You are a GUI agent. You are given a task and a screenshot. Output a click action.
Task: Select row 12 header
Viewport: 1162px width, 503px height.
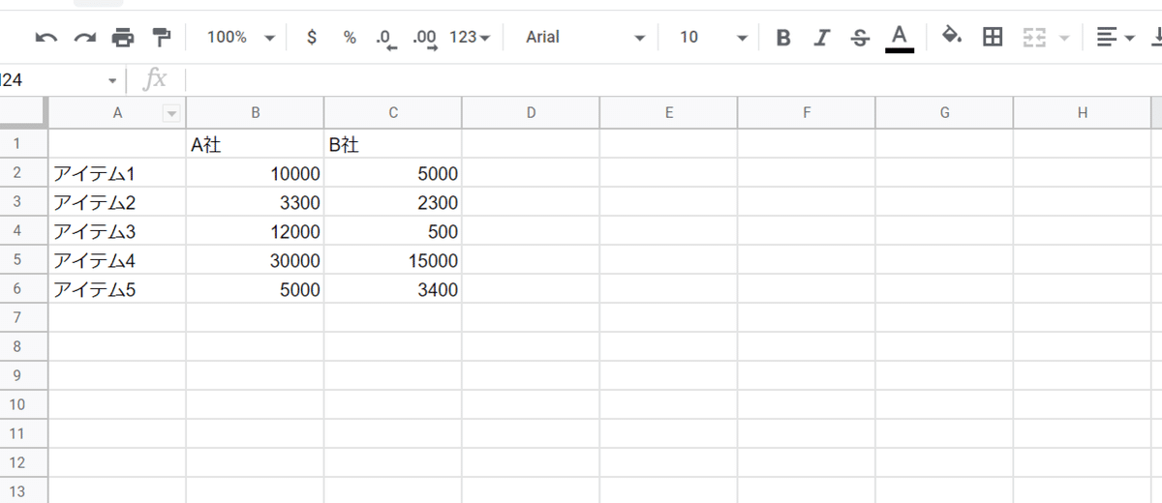coord(23,462)
